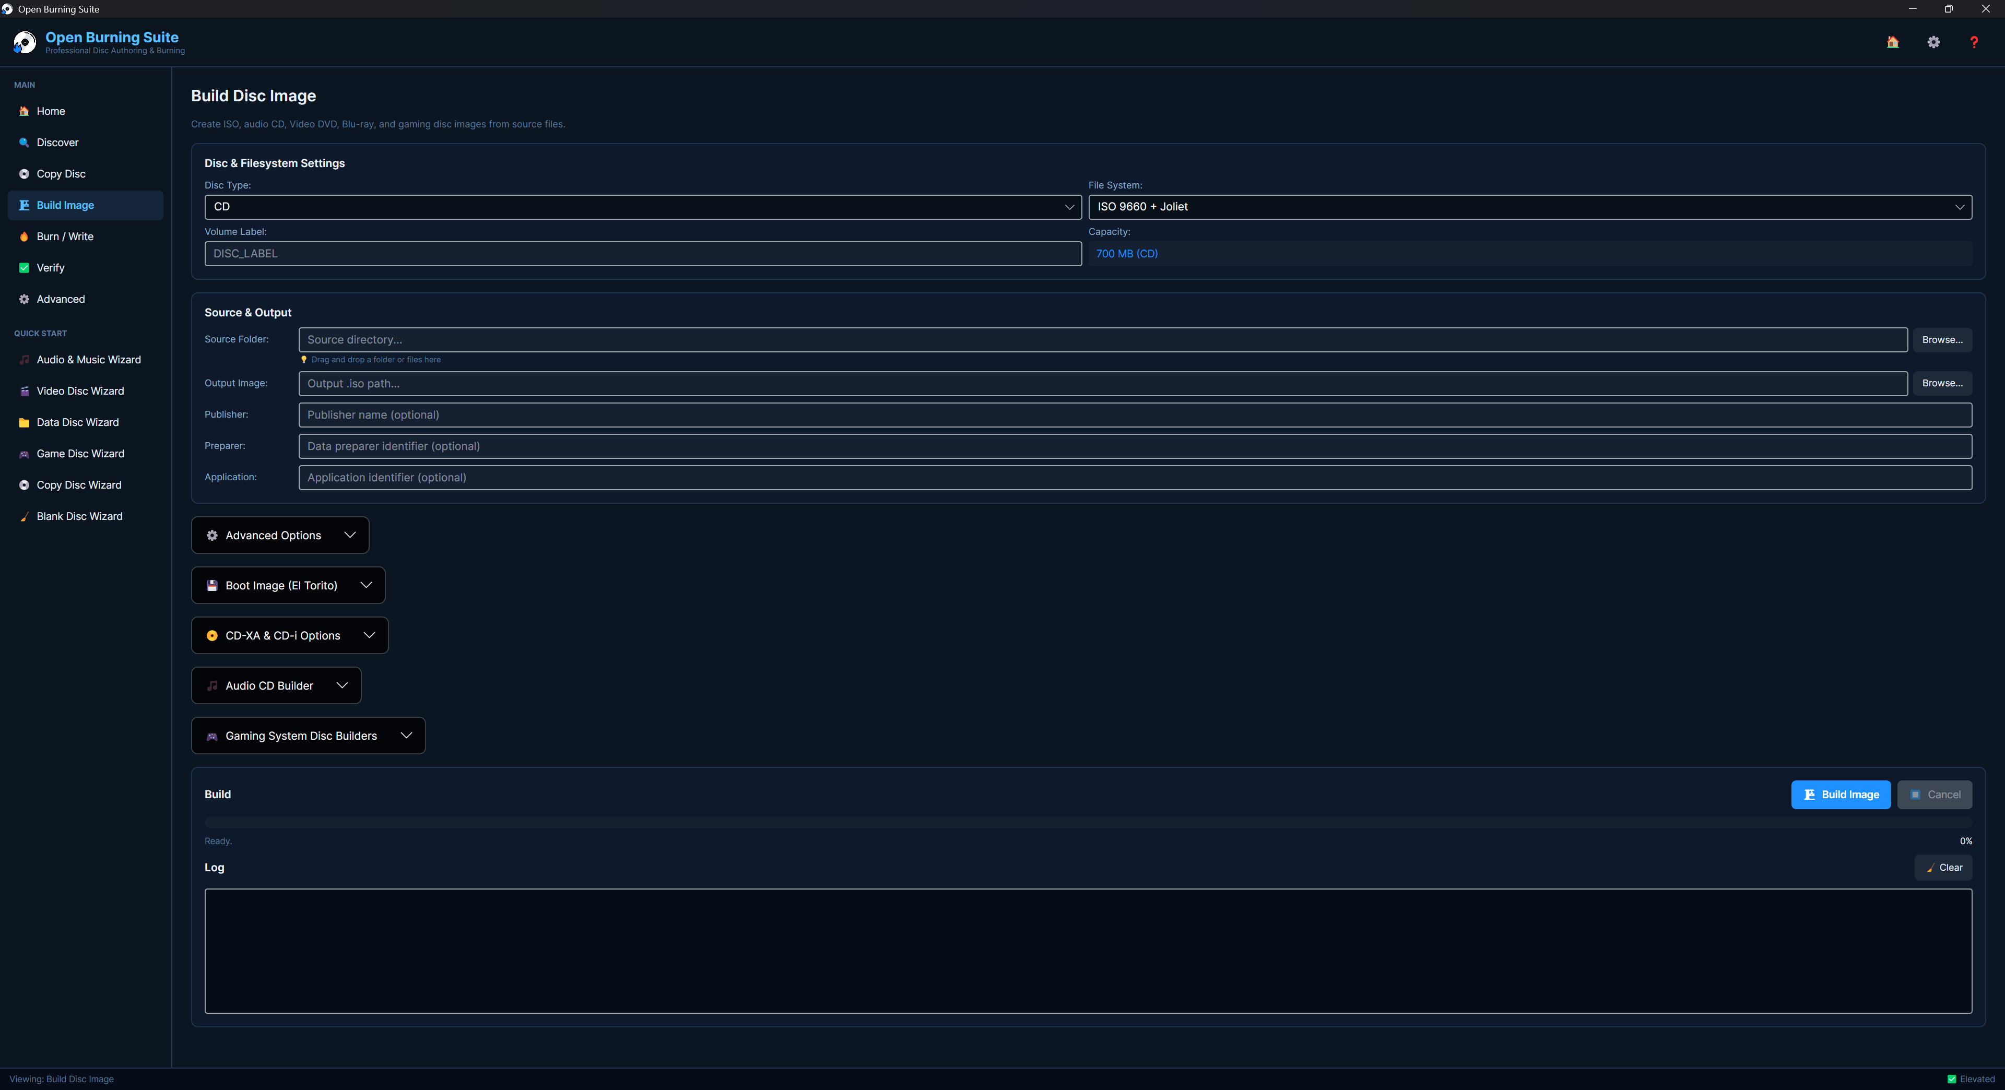This screenshot has width=2005, height=1090.
Task: Open the File System dropdown ISO 9660 + Joliet
Action: click(x=1529, y=207)
